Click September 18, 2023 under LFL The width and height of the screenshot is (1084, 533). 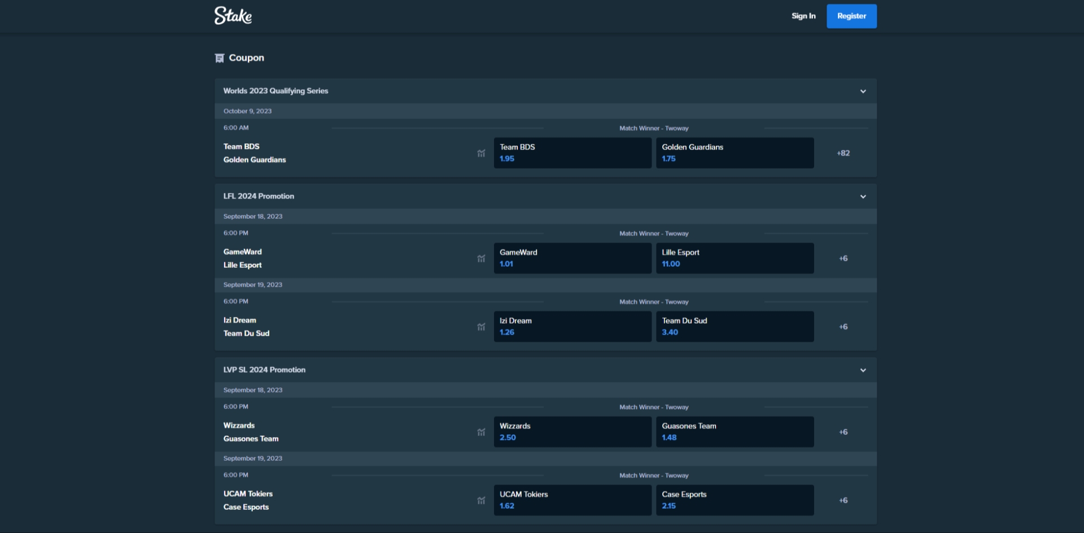click(x=545, y=217)
